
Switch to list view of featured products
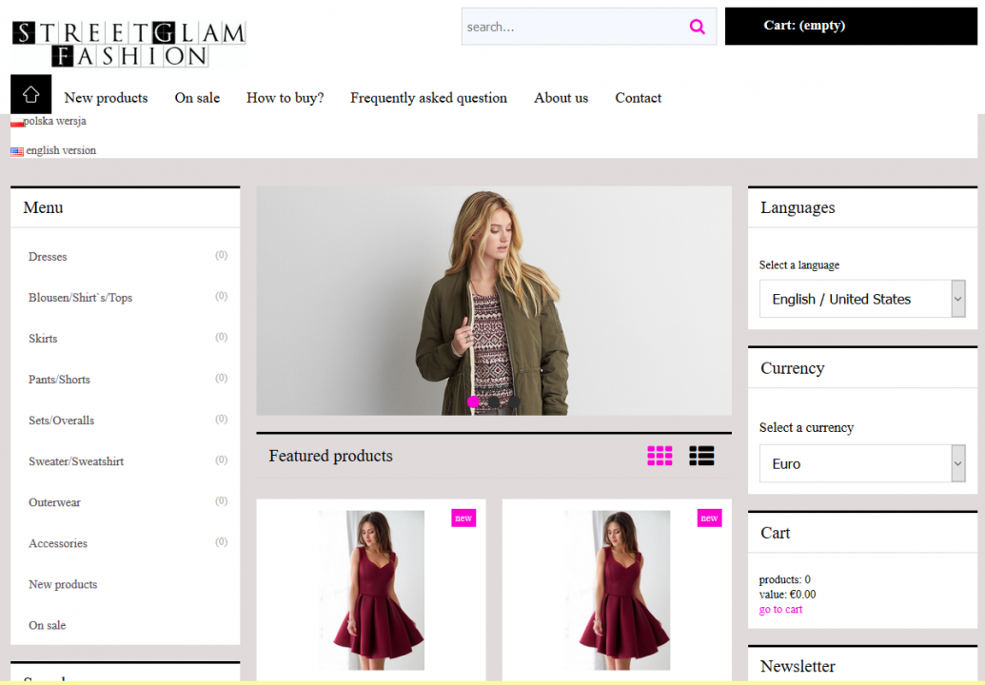(x=701, y=456)
